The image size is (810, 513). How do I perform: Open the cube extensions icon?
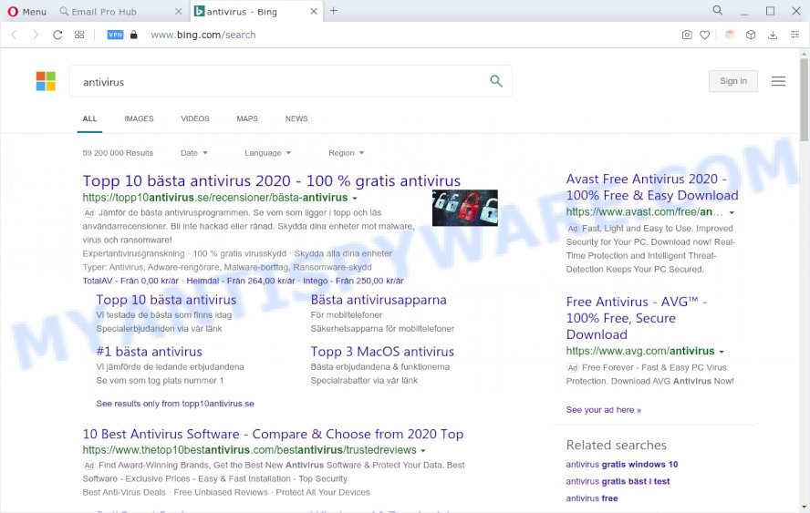coord(751,35)
